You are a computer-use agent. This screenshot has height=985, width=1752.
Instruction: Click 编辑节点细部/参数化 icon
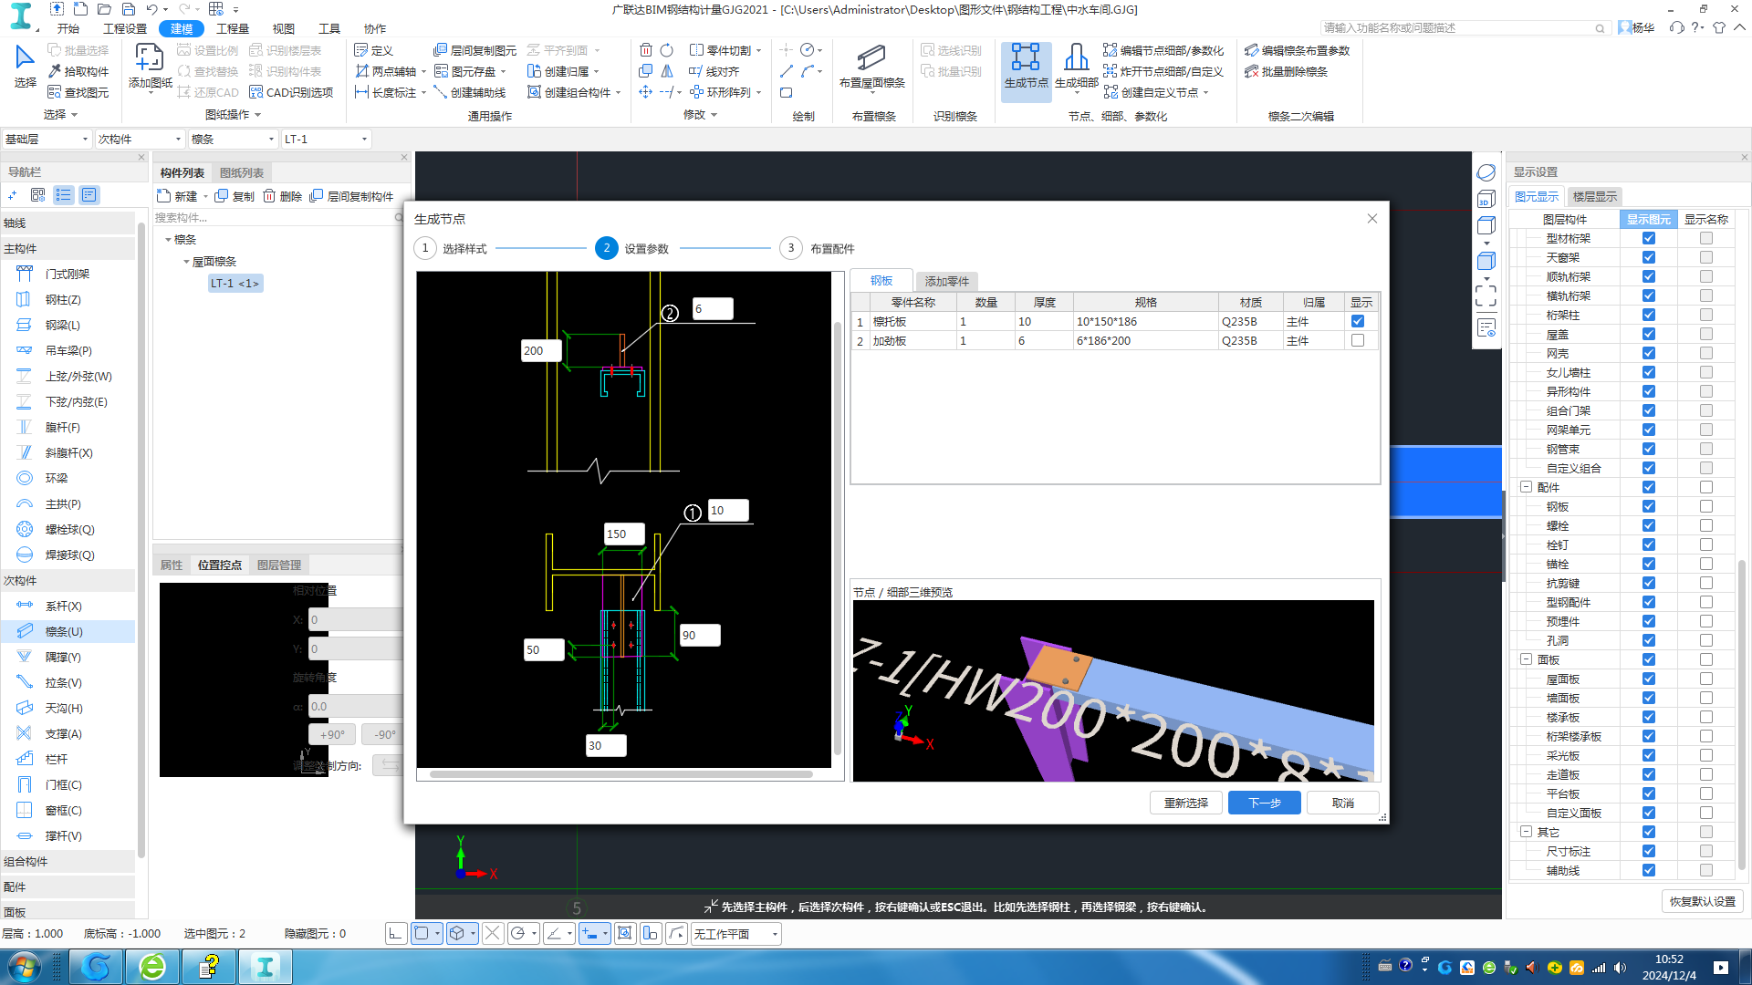[x=1163, y=50]
